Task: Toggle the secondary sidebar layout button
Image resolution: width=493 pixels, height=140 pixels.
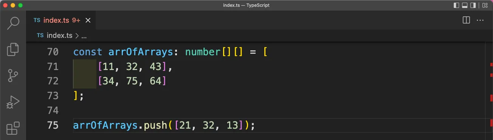Action: (x=473, y=5)
